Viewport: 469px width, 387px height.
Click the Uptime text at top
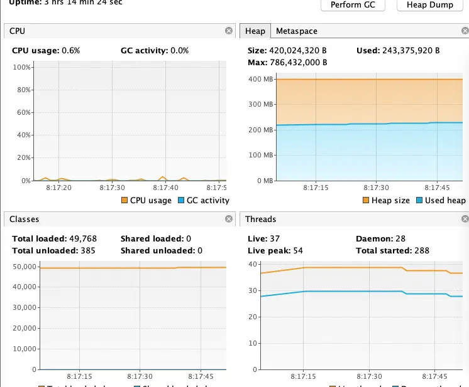pos(65,3)
